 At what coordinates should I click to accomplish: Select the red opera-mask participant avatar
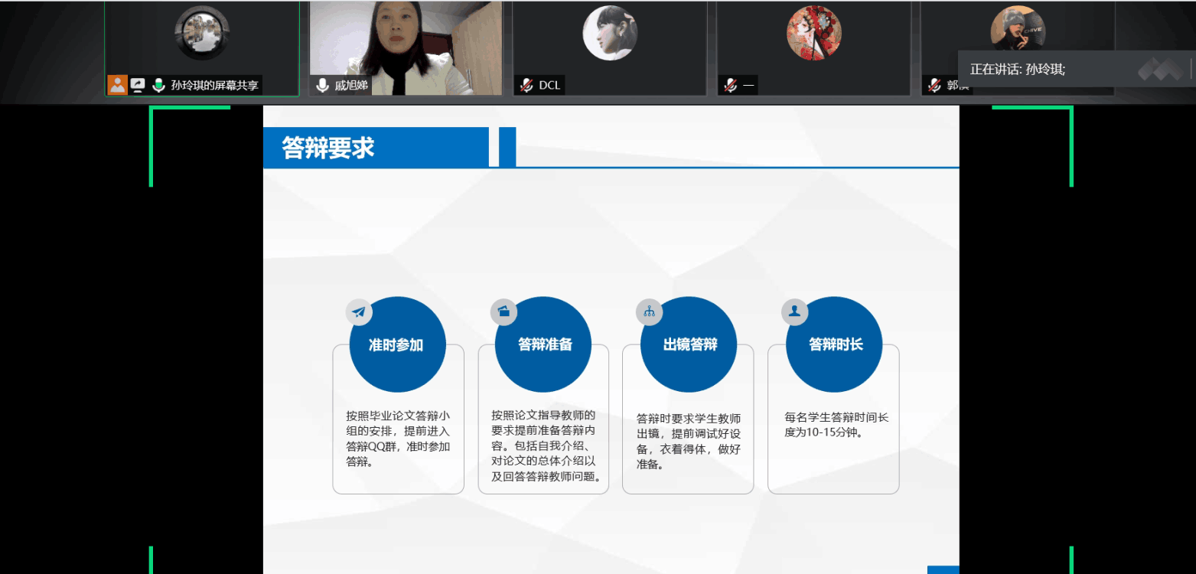coord(813,33)
